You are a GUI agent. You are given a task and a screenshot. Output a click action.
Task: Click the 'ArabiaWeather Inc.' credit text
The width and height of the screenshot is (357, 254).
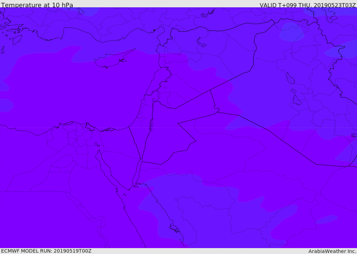coord(332,251)
